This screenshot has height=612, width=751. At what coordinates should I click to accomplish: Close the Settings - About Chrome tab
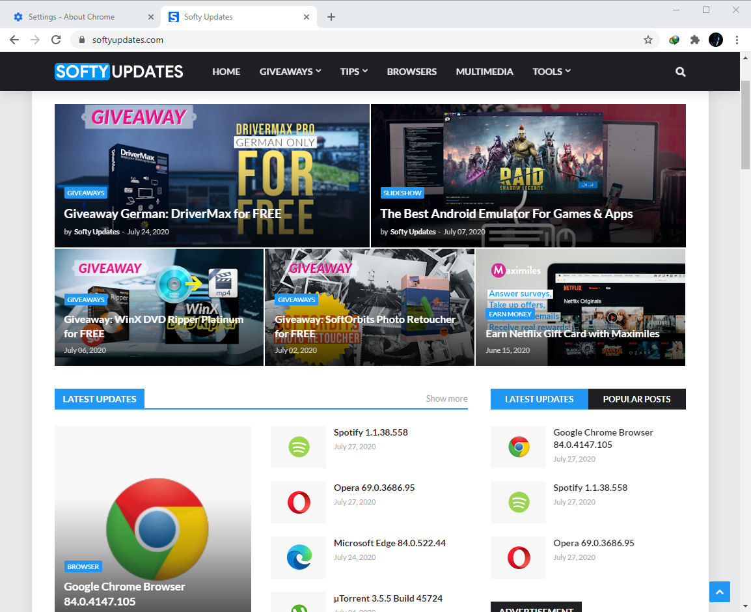151,17
